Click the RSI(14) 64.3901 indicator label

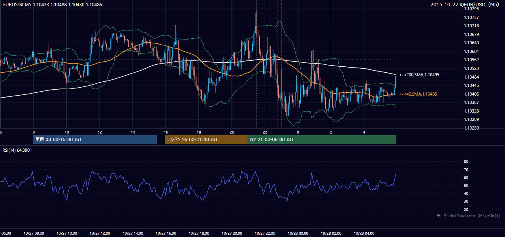click(x=17, y=150)
